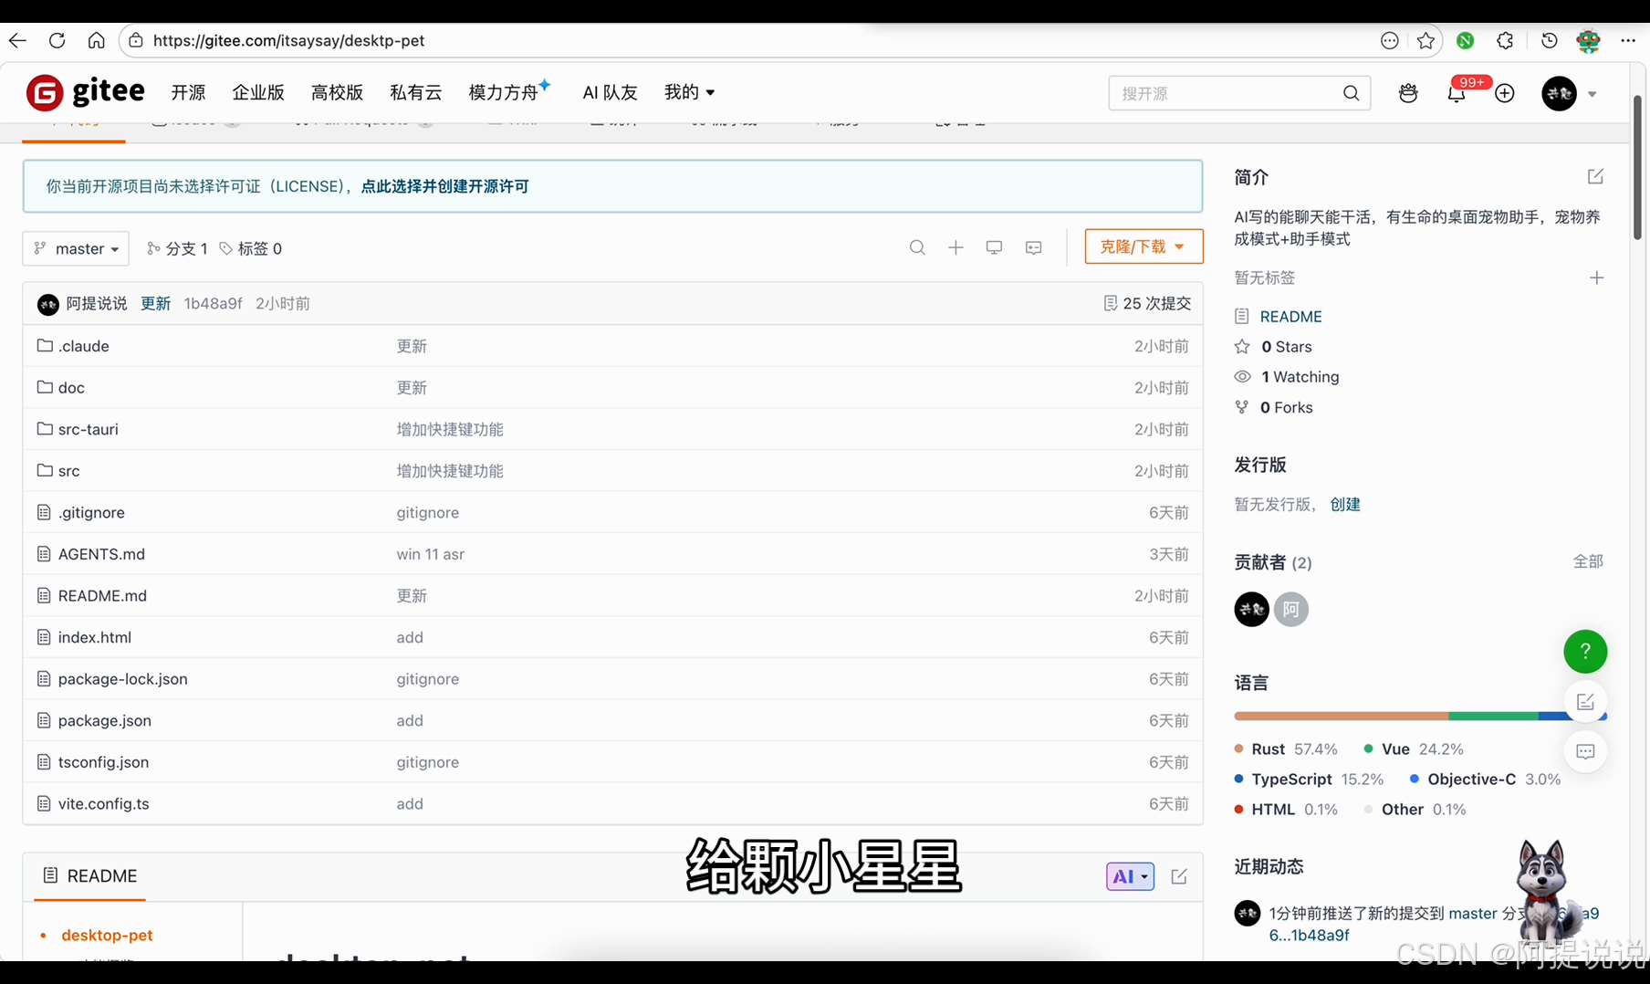Viewport: 1650px width, 984px height.
Task: Open the Web IDE monitor icon
Action: coord(994,247)
